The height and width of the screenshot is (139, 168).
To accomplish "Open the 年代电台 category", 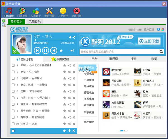I will pos(89,99).
